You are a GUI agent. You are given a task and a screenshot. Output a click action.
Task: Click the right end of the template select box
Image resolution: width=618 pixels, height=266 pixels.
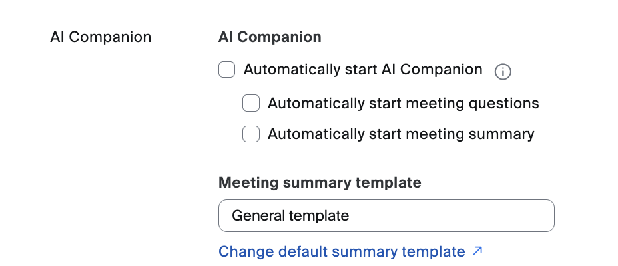[538, 216]
